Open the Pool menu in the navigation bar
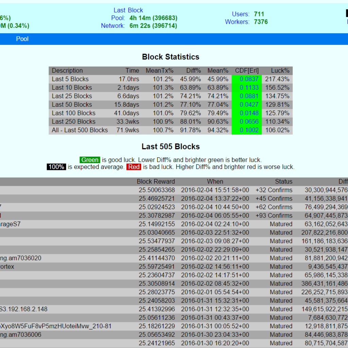Image resolution: width=348 pixels, height=348 pixels. point(22,39)
